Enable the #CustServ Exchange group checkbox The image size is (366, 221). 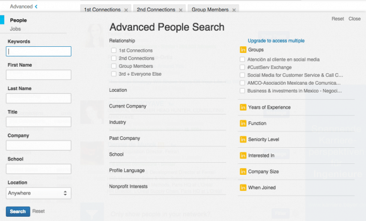pos(242,67)
